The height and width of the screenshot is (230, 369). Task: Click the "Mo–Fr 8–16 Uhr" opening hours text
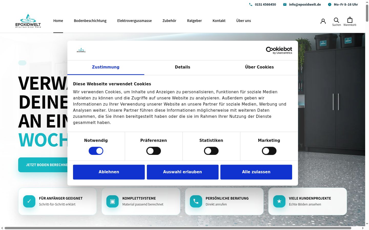click(346, 4)
